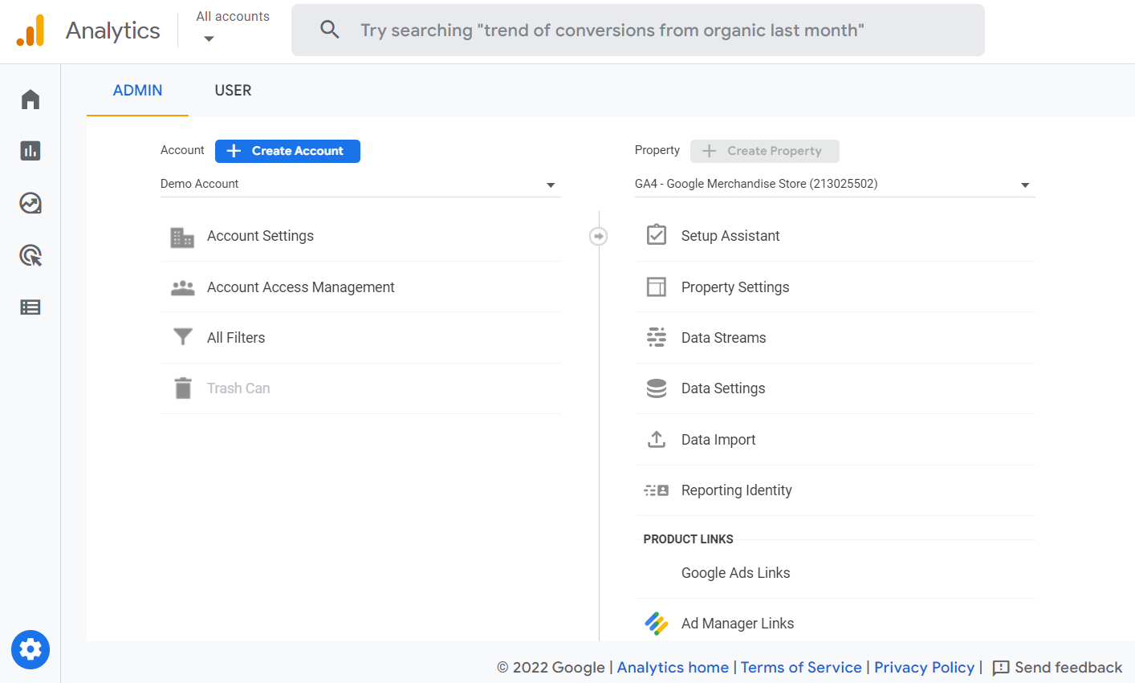Click the Property Settings layout icon

657,287
